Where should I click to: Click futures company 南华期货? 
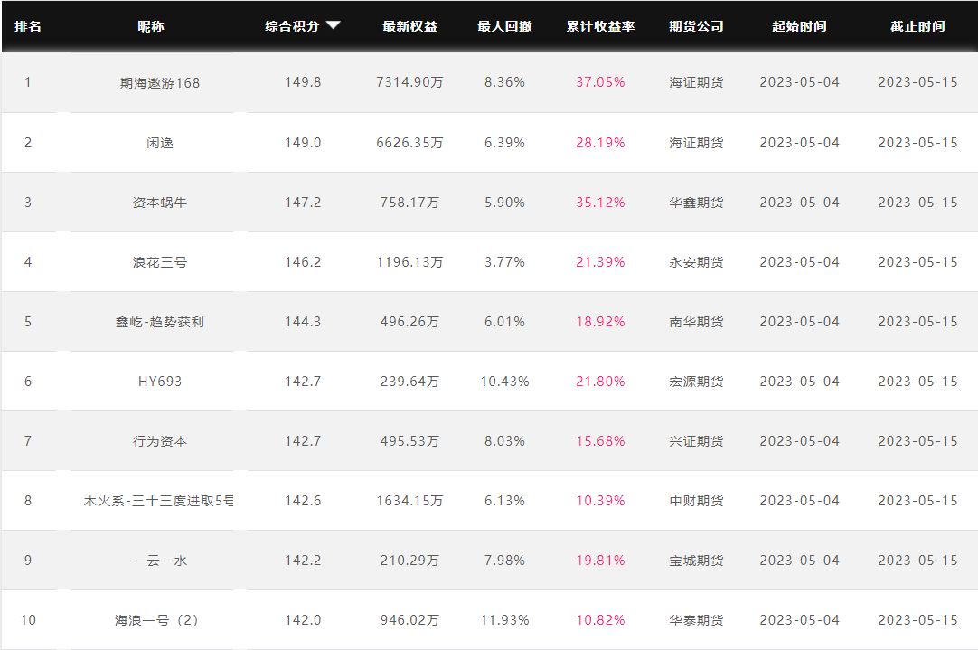696,322
